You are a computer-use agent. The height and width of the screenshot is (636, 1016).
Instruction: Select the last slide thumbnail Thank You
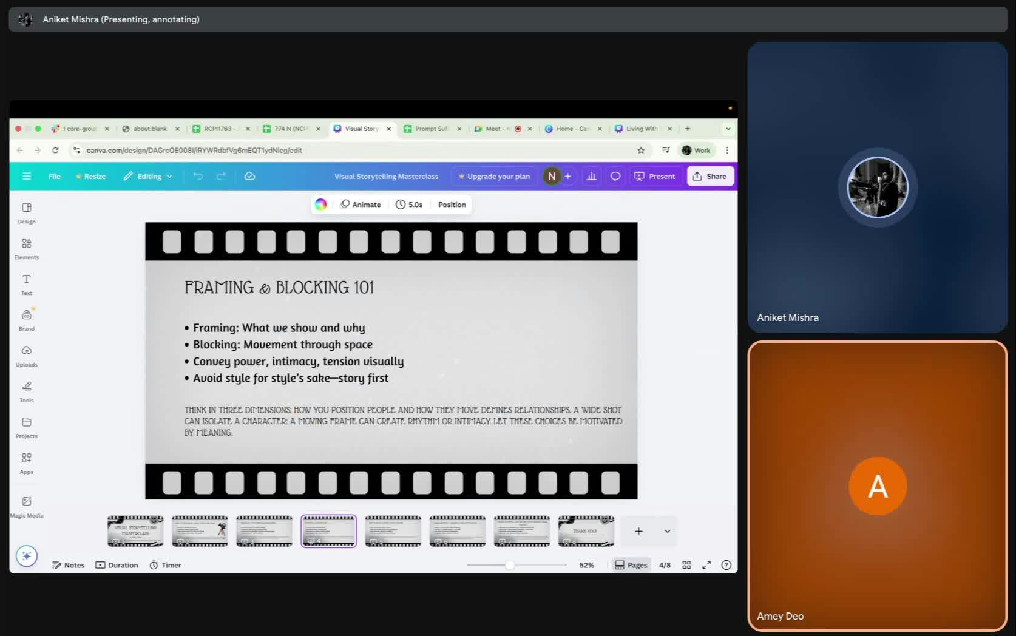[x=586, y=531]
